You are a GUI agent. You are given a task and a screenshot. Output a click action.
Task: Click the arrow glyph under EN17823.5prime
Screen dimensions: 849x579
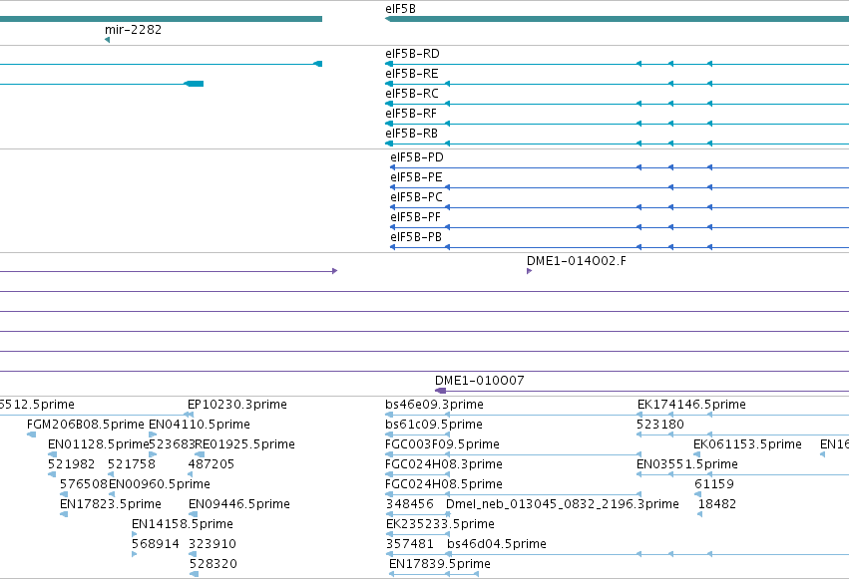point(64,514)
